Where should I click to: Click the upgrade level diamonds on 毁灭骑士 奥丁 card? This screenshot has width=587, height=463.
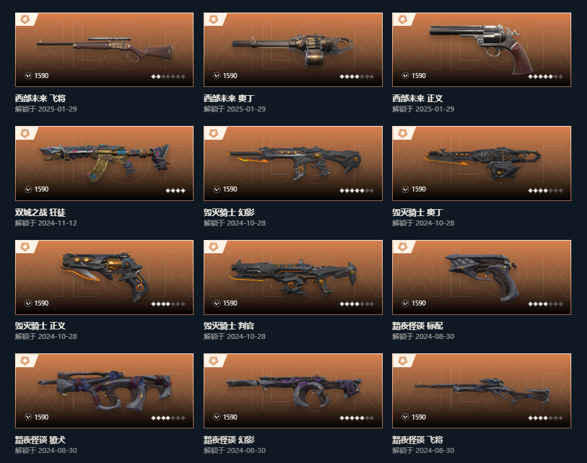pos(545,190)
